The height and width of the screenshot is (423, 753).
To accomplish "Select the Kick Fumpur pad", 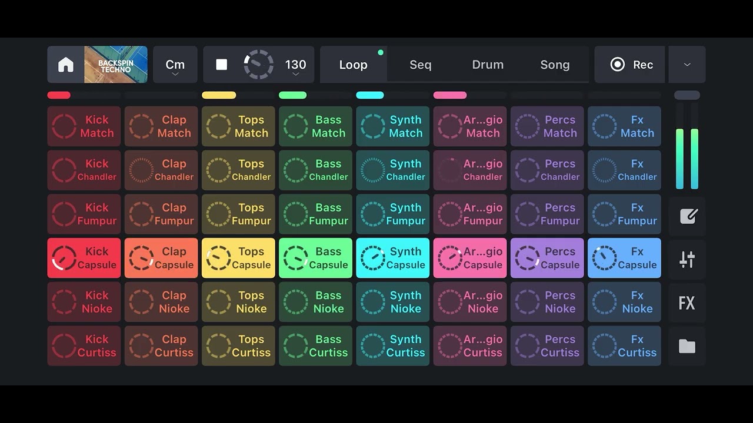I will tap(84, 214).
